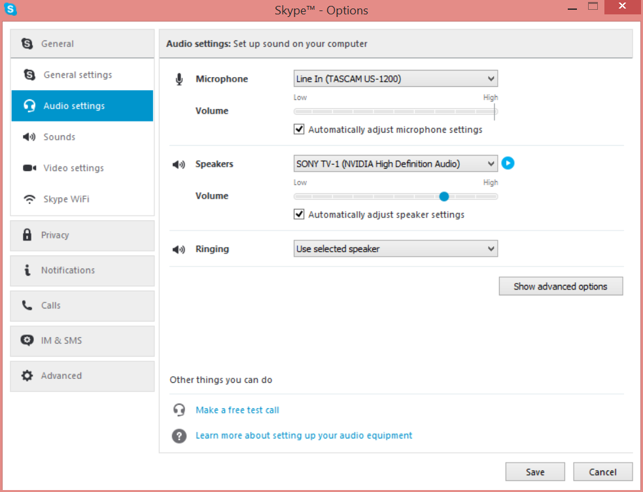The image size is (643, 492).
Task: Open the Notifications section
Action: coord(82,271)
